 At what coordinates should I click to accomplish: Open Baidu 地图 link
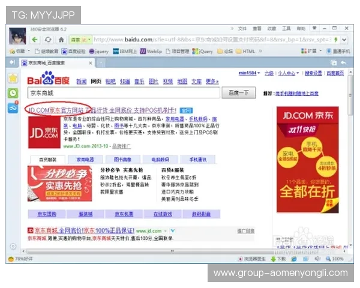point(182,82)
